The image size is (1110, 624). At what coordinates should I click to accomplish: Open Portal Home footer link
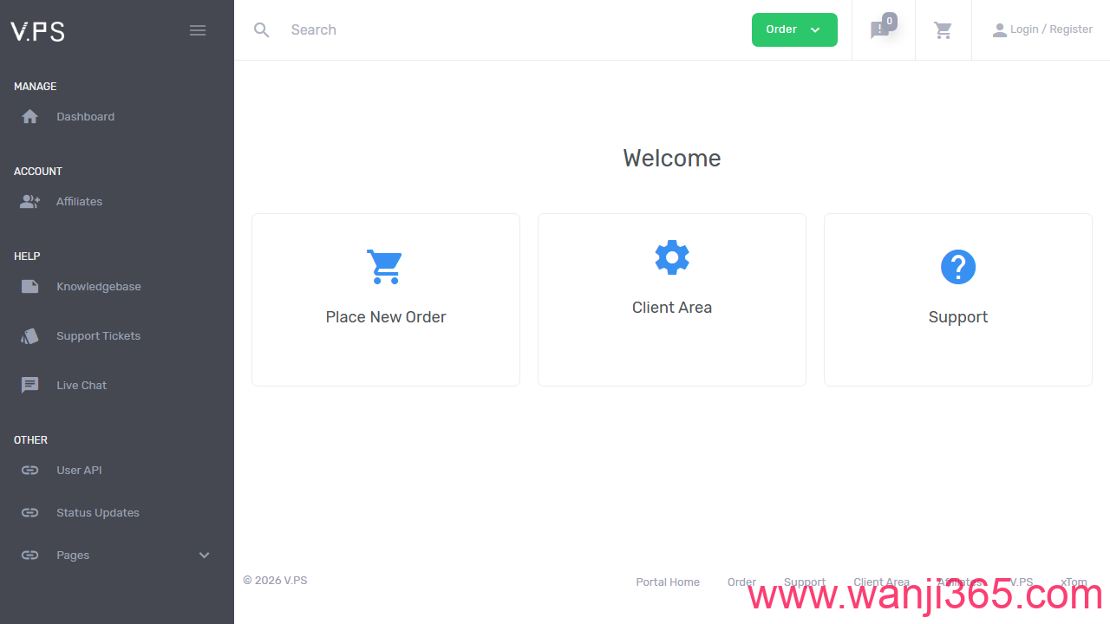point(668,582)
